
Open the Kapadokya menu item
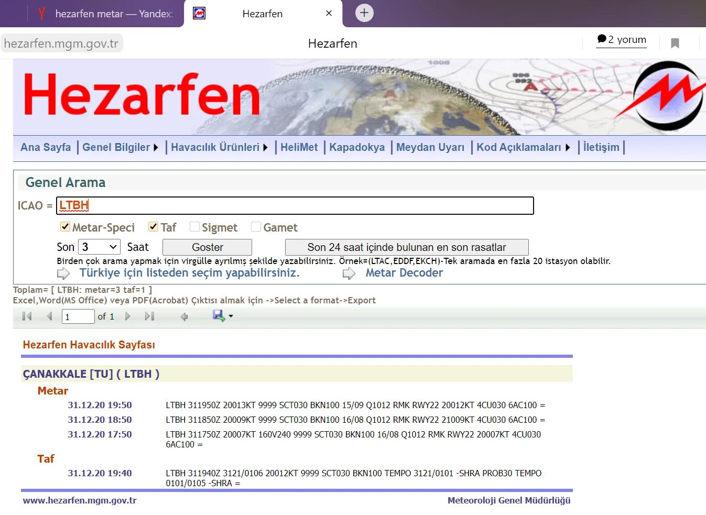(357, 147)
